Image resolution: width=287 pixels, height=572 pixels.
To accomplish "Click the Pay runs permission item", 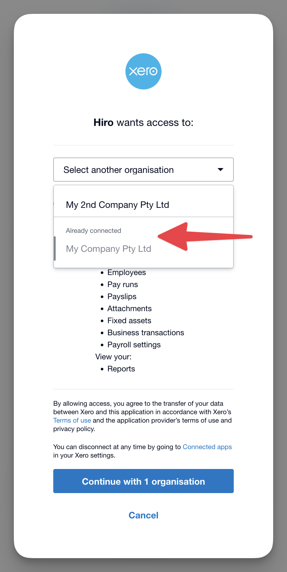I will 122,285.
